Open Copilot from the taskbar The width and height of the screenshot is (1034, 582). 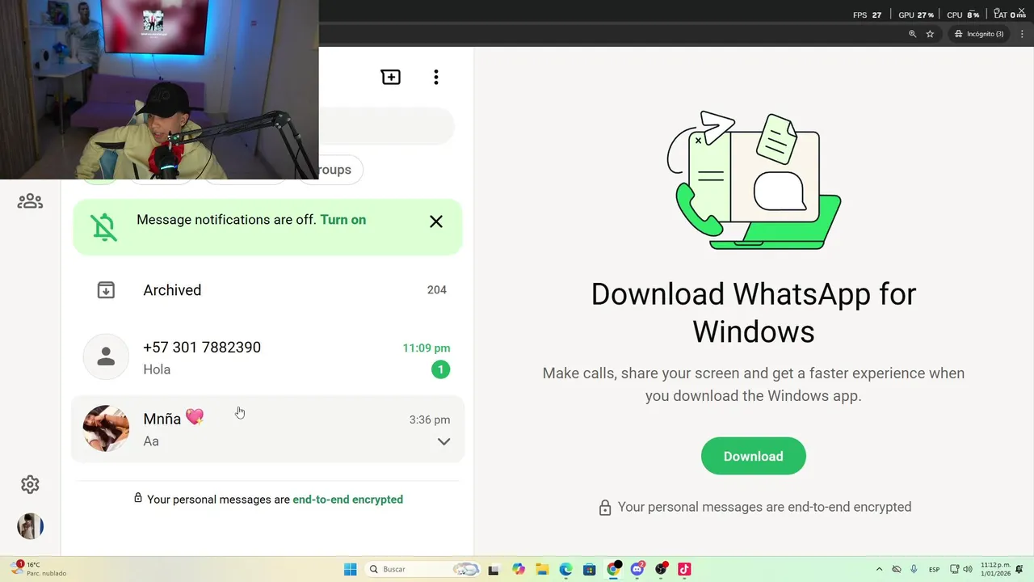point(519,569)
